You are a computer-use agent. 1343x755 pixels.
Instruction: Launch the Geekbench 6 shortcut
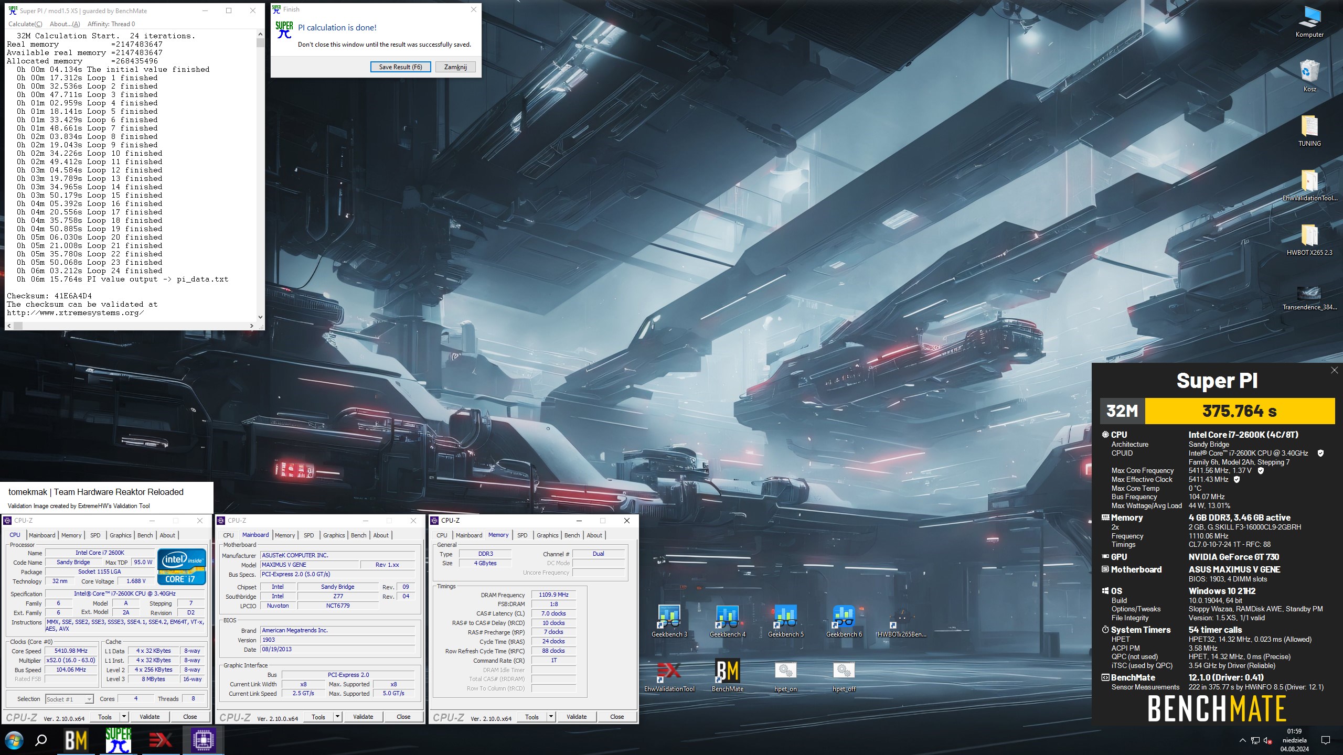tap(844, 621)
